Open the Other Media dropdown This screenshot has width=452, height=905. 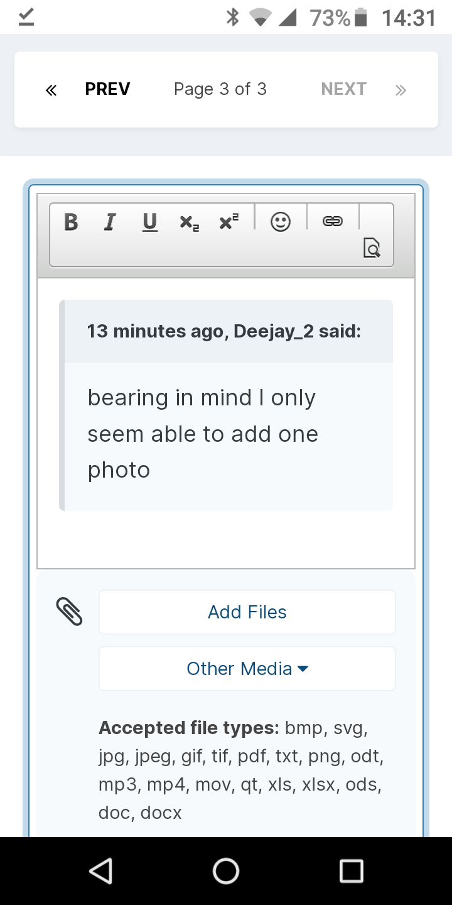click(x=247, y=669)
